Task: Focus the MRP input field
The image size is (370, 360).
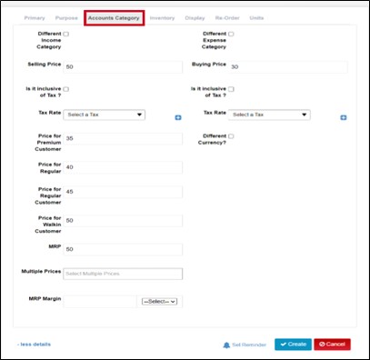Action: pyautogui.click(x=123, y=249)
